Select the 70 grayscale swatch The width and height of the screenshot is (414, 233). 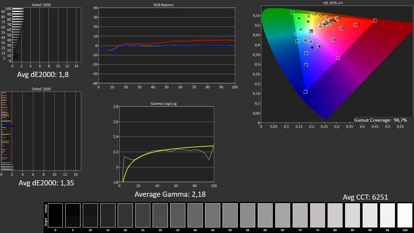pos(300,215)
